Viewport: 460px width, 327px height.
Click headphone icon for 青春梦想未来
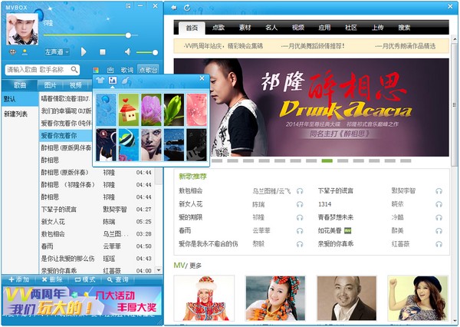(x=439, y=217)
